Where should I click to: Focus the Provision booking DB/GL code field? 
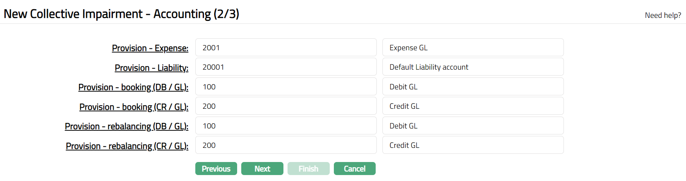pyautogui.click(x=286, y=87)
